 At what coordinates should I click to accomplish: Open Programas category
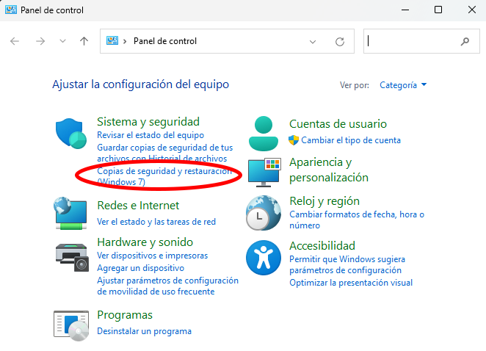125,315
